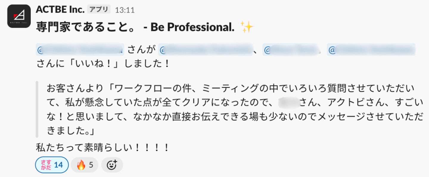Click the grey quote block bar

click(x=37, y=109)
